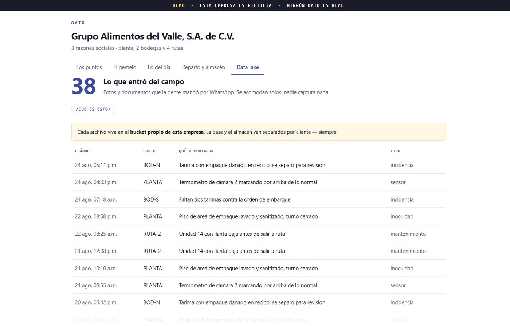Image resolution: width=510 pixels, height=326 pixels.
Task: Click BOD-N in the 24 ago 05:11 row
Action: pos(152,165)
